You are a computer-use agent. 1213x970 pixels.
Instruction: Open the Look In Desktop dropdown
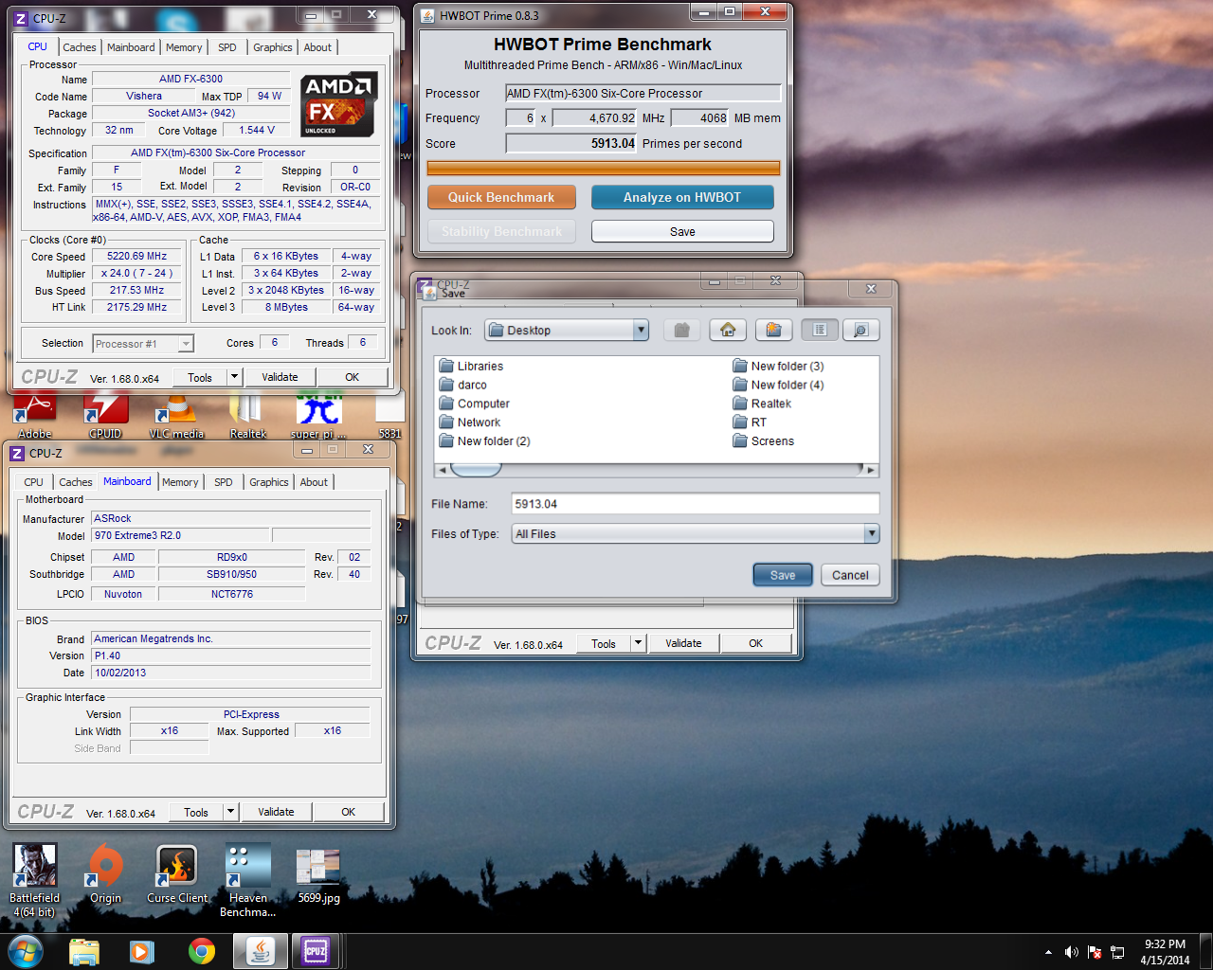coord(642,330)
